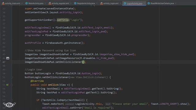Click the button_login id reference

point(91,73)
